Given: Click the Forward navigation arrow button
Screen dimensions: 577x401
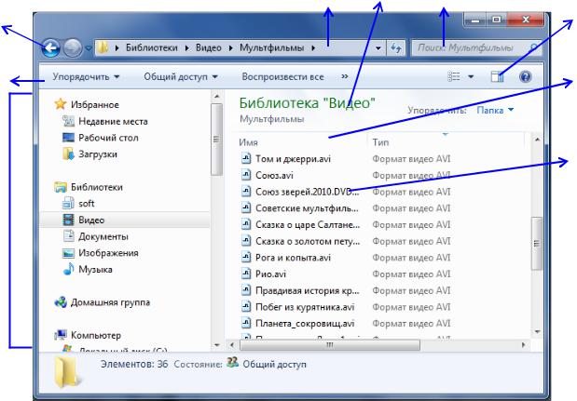Looking at the screenshot, I should coord(73,47).
